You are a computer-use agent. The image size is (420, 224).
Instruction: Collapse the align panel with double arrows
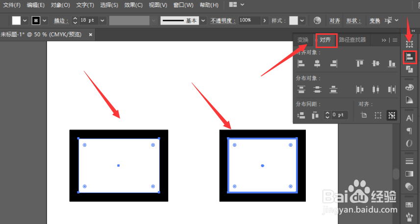384,40
